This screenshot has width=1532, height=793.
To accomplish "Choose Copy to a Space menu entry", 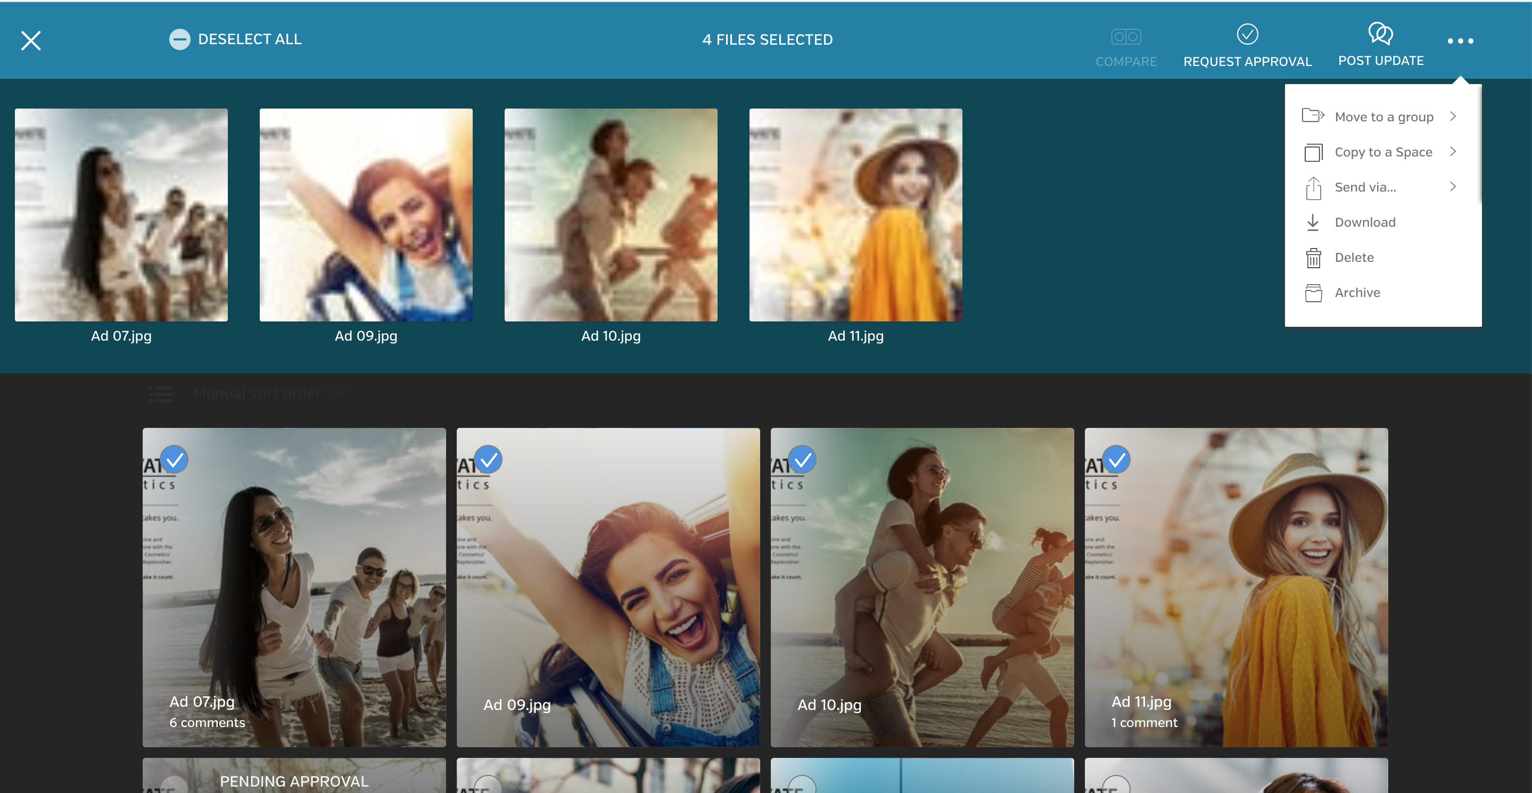I will click(1383, 152).
